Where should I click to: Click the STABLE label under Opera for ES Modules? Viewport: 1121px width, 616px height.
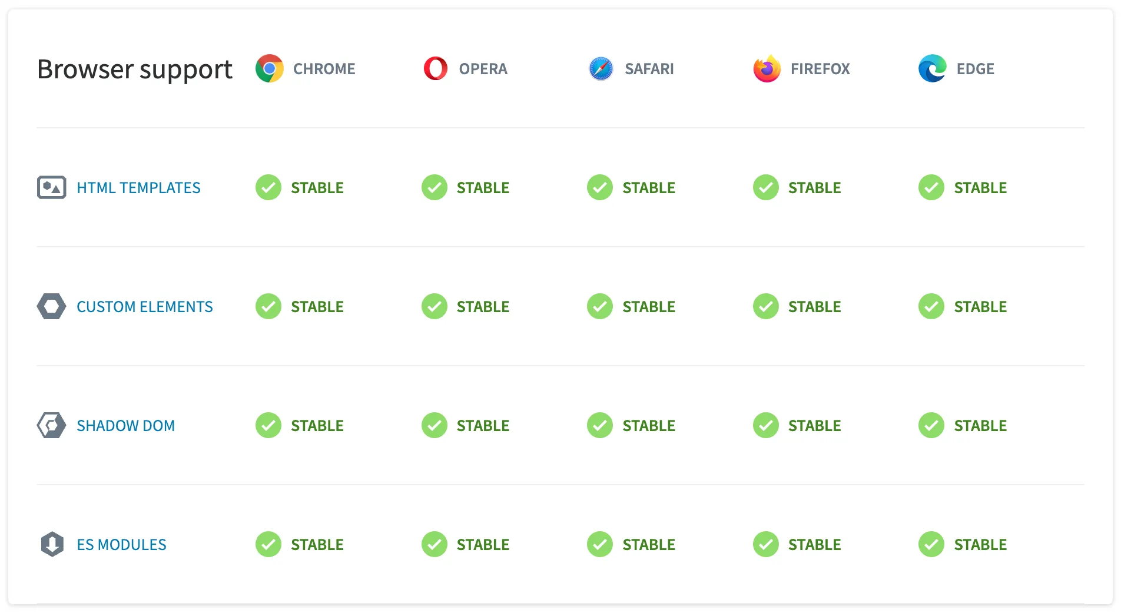click(x=483, y=544)
